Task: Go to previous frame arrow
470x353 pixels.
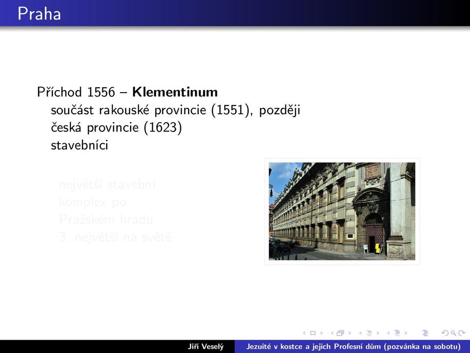Action: (332, 333)
